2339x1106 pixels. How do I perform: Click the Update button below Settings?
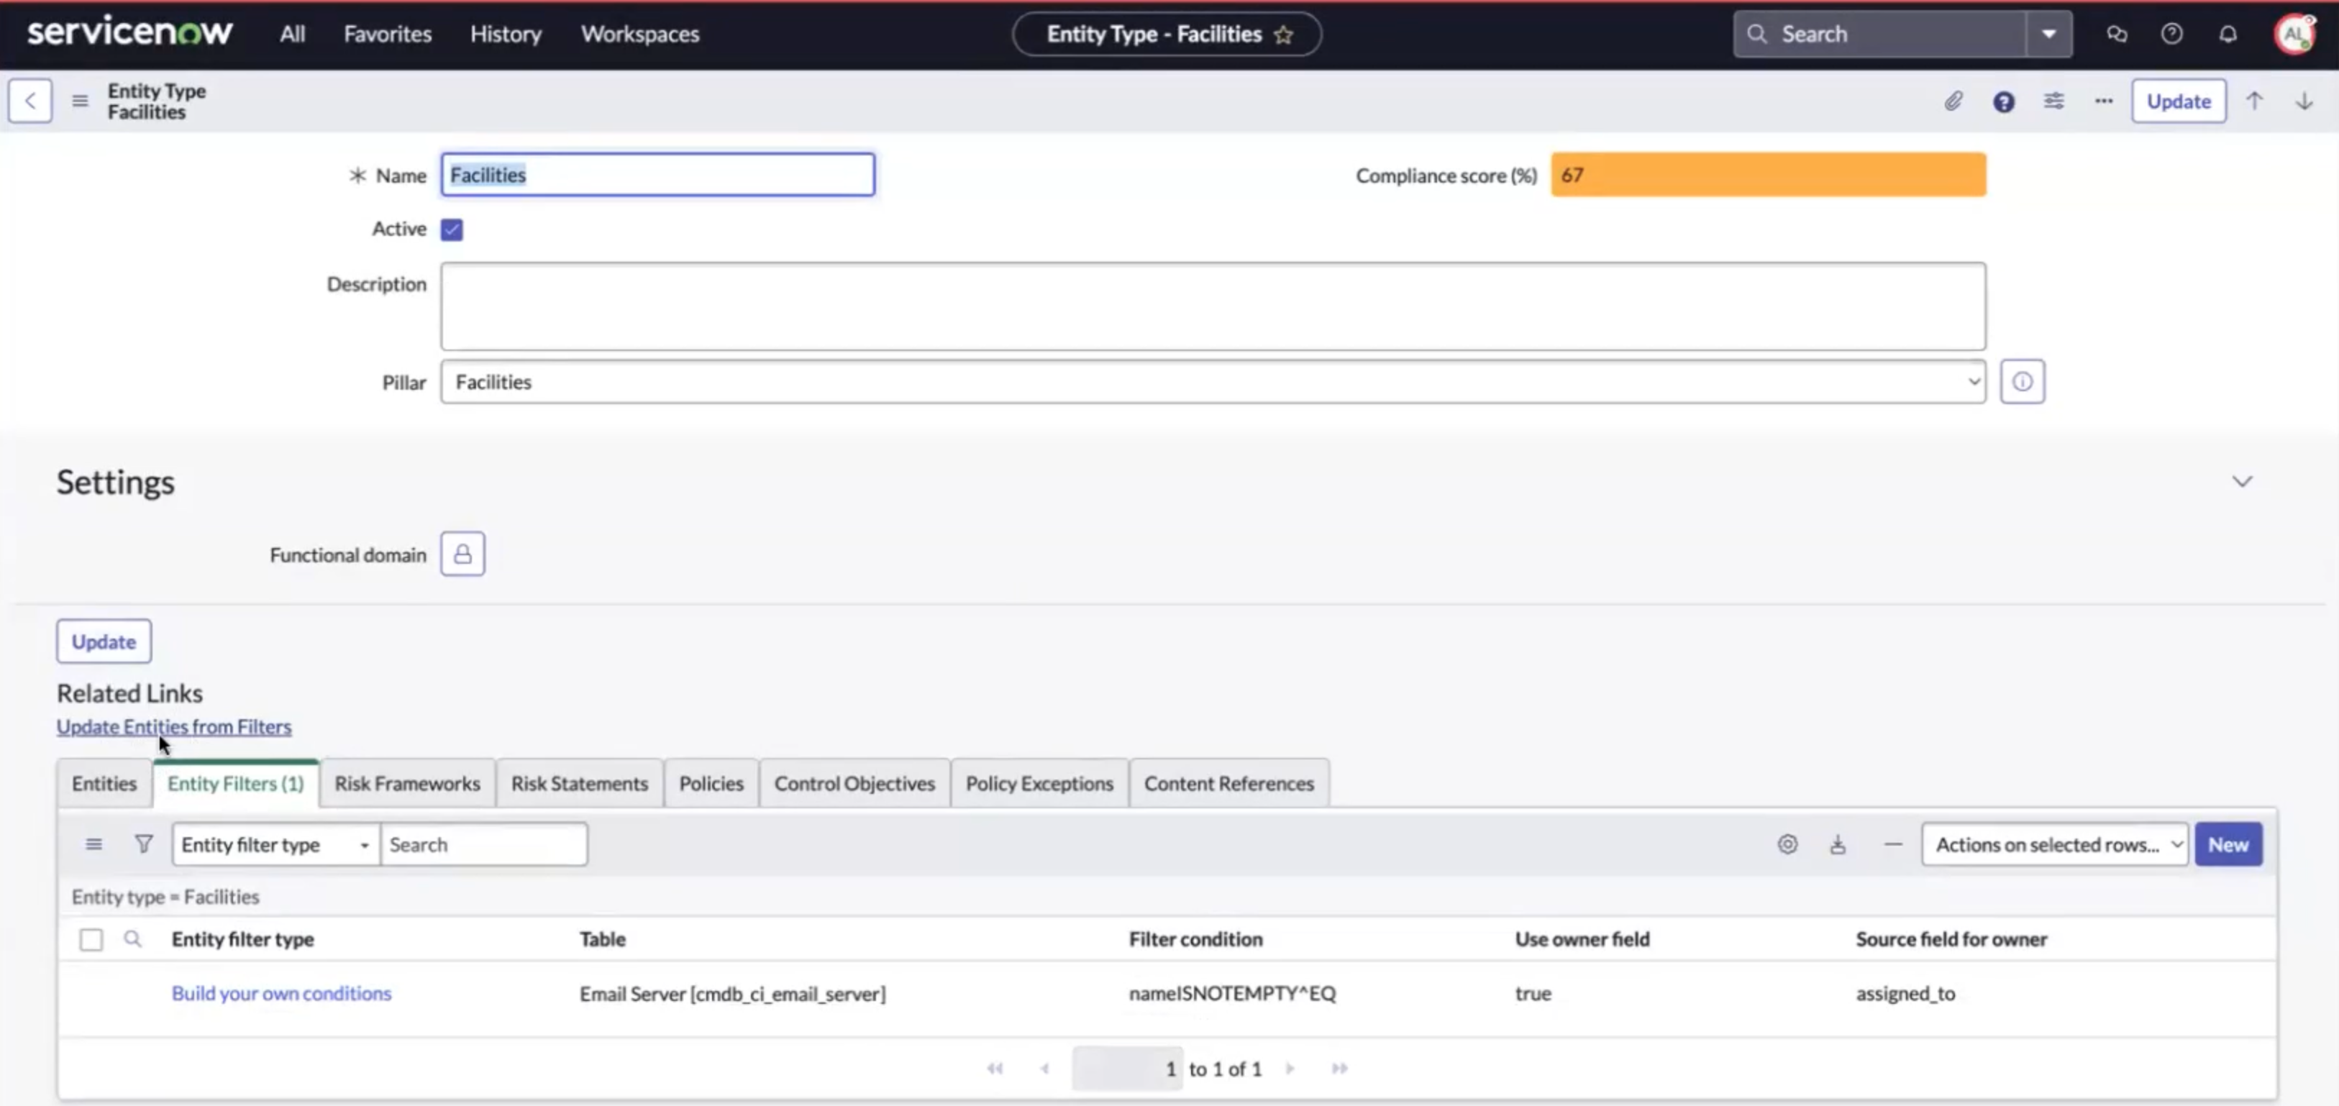(x=104, y=641)
